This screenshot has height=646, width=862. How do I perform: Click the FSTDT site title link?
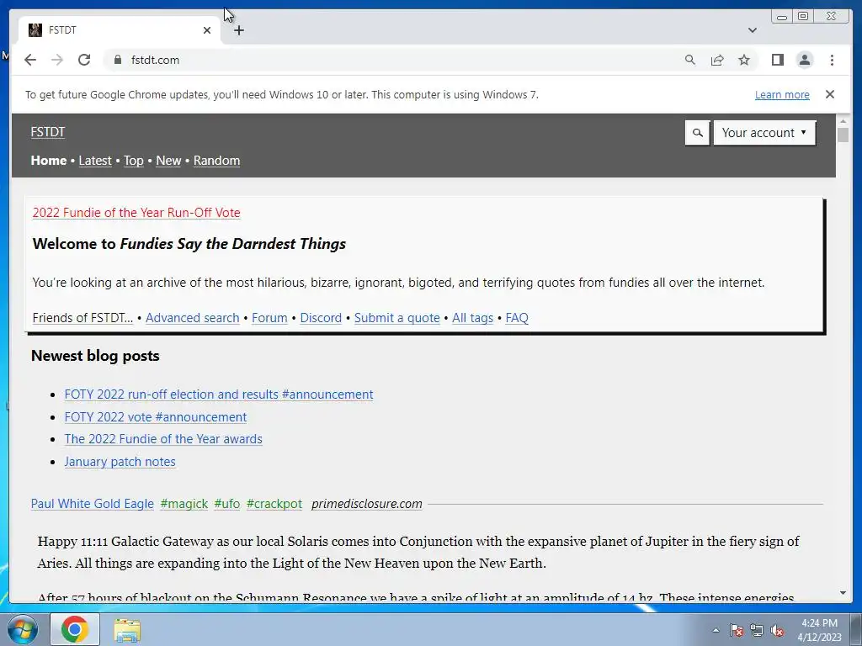(x=48, y=132)
